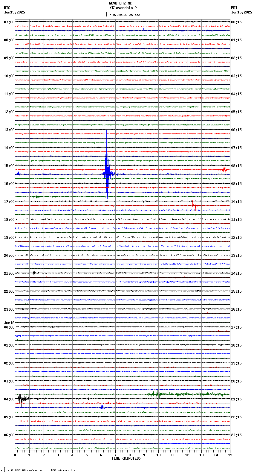Select the 10:00 UTC time label
Viewport: 254px width, 474px height.
click(9, 76)
